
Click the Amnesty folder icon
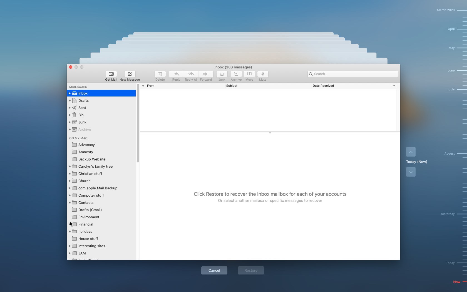(74, 152)
